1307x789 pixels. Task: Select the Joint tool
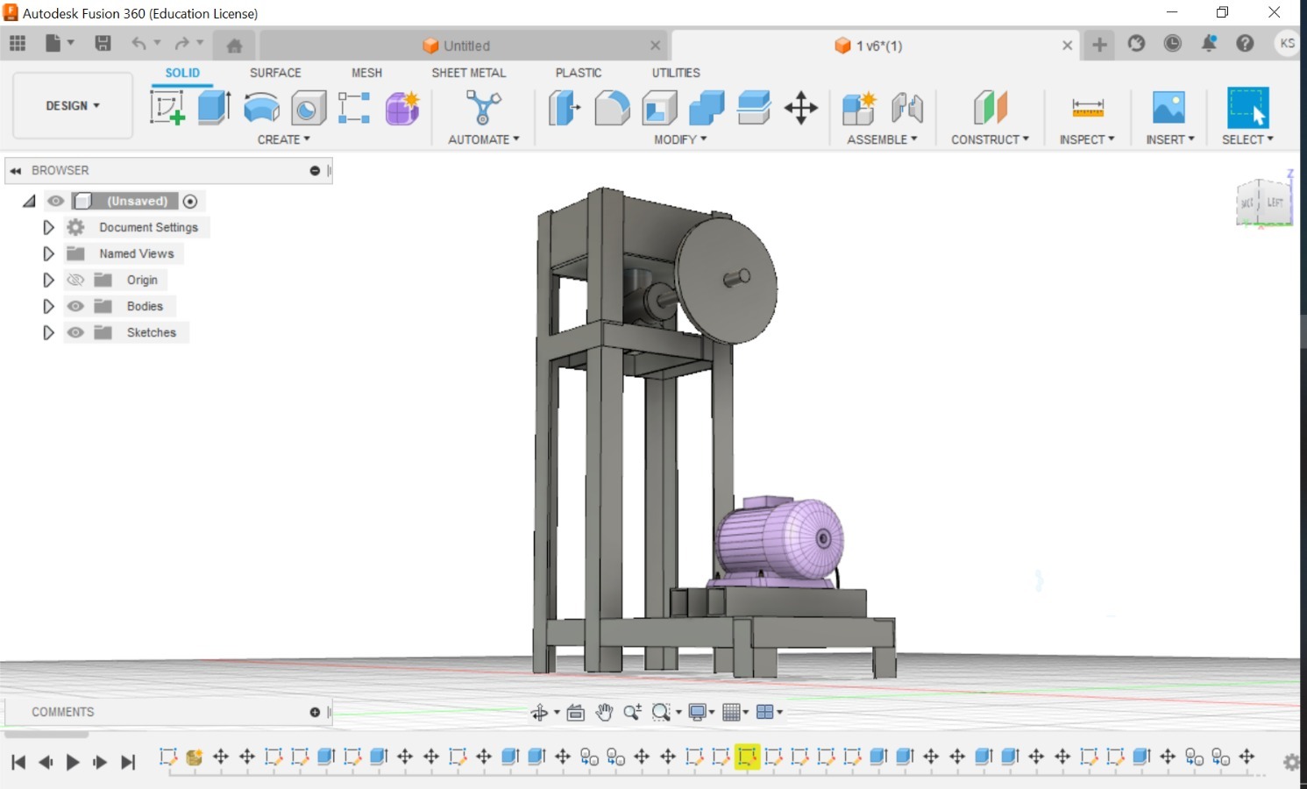tap(907, 109)
